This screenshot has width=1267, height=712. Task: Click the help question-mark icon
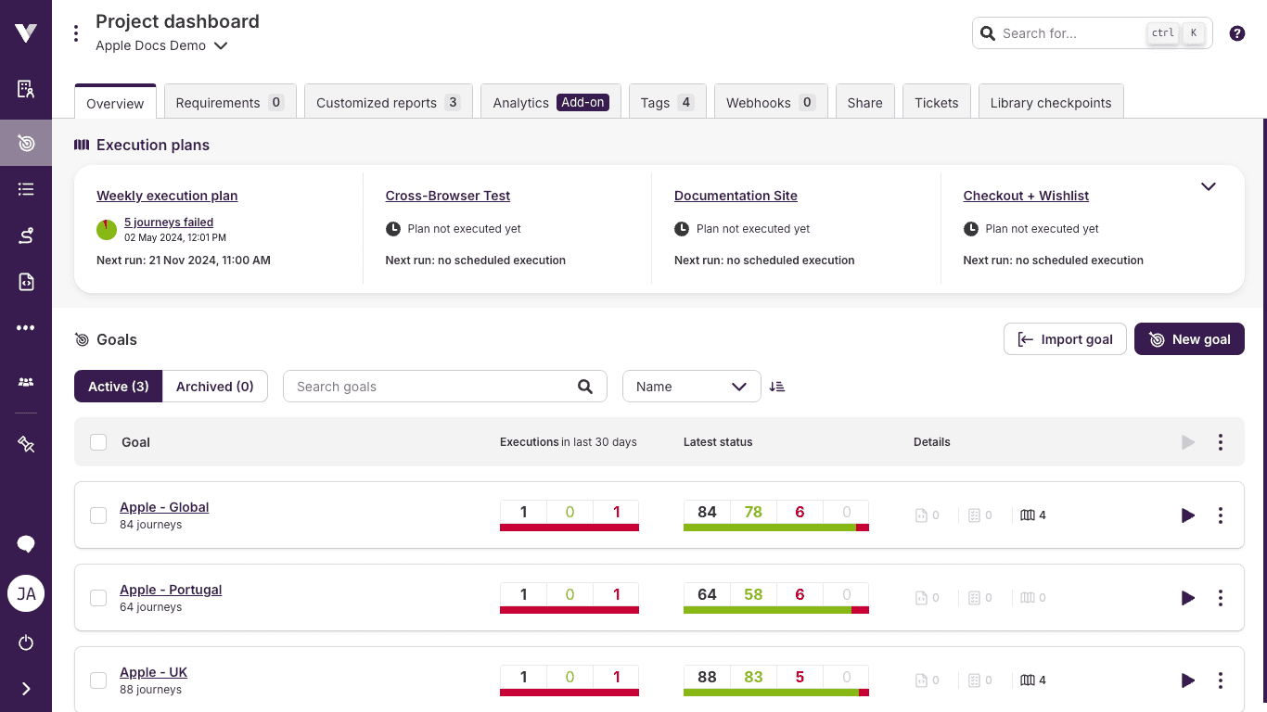(1236, 32)
